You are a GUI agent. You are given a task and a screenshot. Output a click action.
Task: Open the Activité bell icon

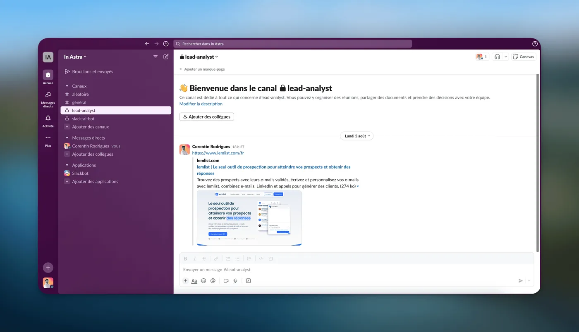pos(48,118)
